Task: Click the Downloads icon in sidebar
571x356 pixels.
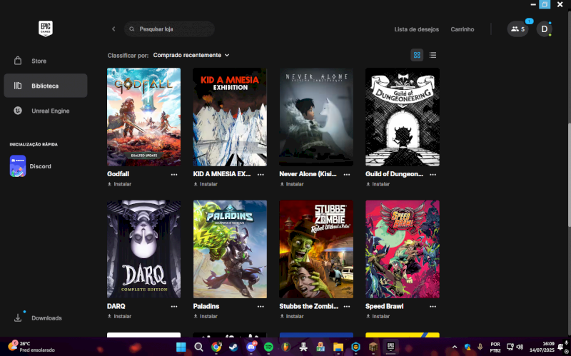Action: click(18, 317)
